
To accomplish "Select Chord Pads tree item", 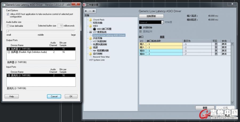I will click(99, 19).
